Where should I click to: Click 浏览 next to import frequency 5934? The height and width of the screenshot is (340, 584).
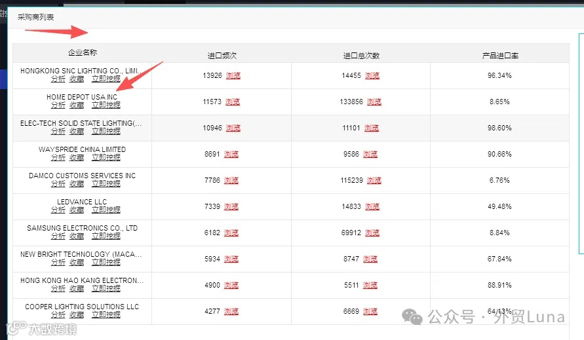tap(231, 259)
